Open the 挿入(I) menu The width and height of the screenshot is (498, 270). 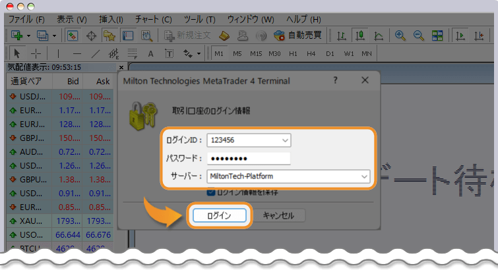pos(111,19)
